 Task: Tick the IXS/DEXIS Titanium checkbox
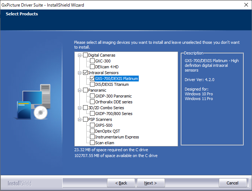point(92,84)
